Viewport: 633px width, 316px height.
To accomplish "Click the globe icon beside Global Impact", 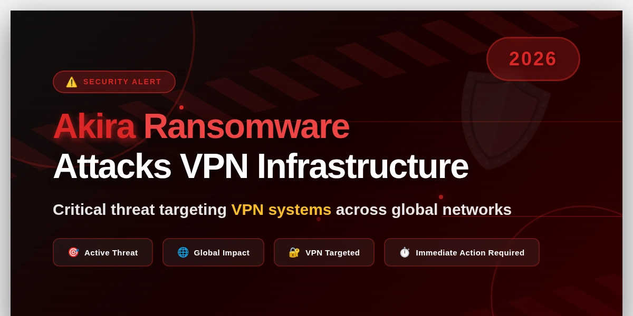I will tap(183, 252).
